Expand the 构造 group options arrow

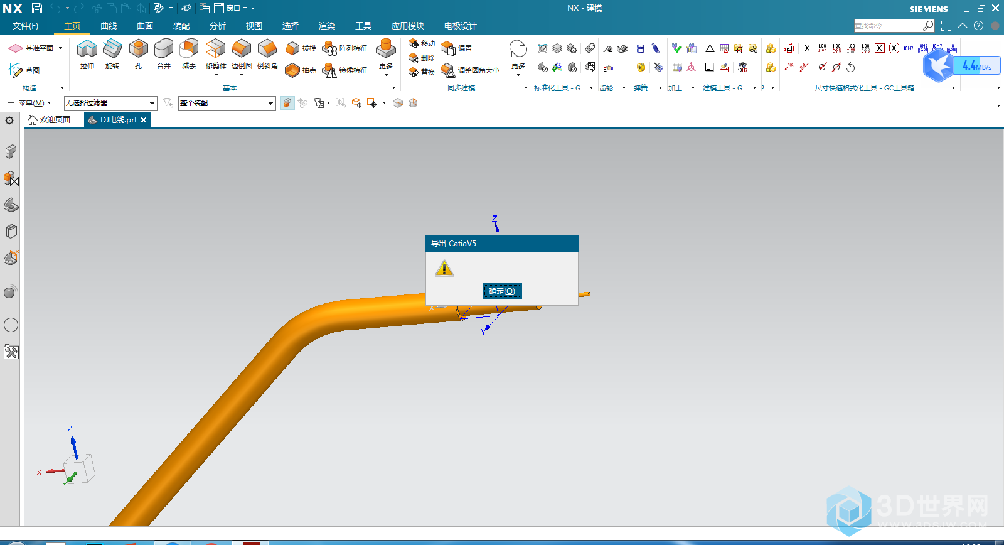(62, 88)
